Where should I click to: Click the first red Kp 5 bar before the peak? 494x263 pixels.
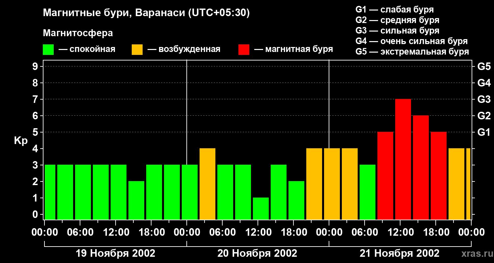point(385,176)
